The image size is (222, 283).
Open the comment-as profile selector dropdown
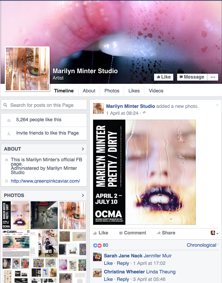click(215, 233)
